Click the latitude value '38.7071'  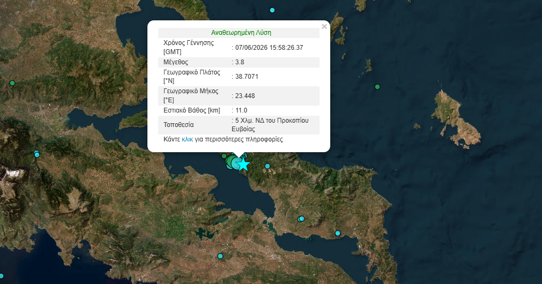click(247, 77)
